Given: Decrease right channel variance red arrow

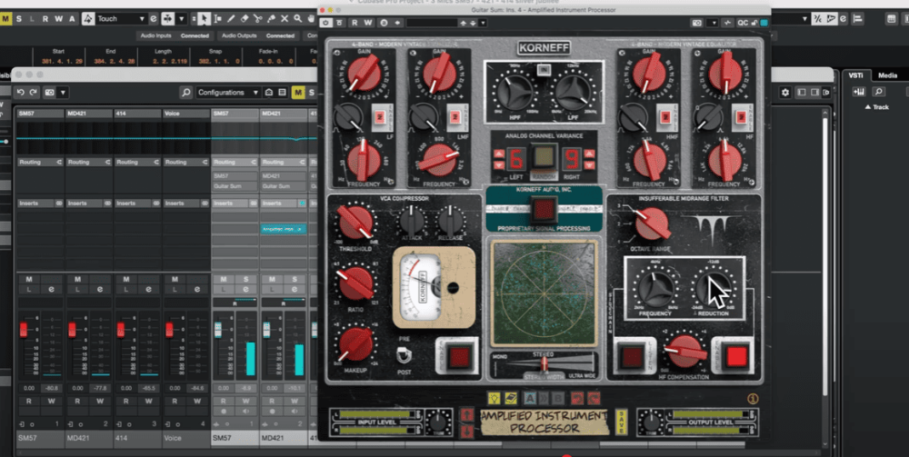Looking at the screenshot, I should [x=588, y=166].
